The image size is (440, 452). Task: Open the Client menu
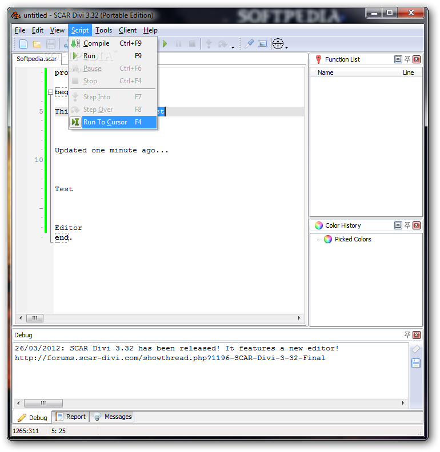click(x=127, y=30)
